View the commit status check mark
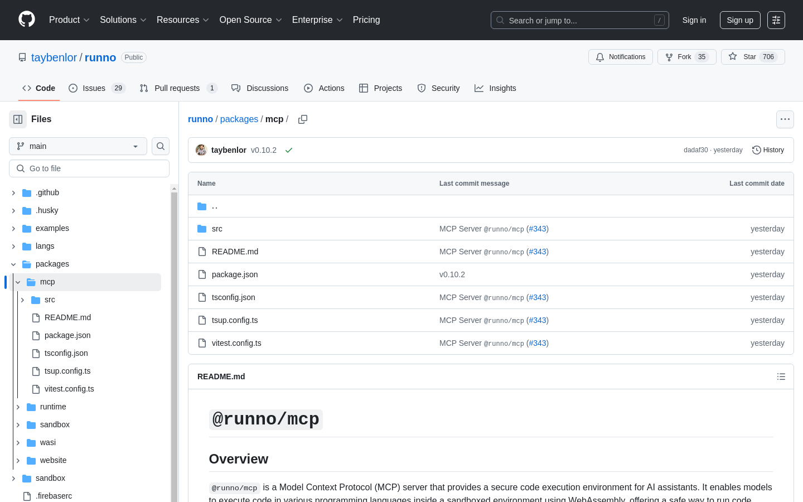Screen dimensions: 803x502 coord(289,150)
